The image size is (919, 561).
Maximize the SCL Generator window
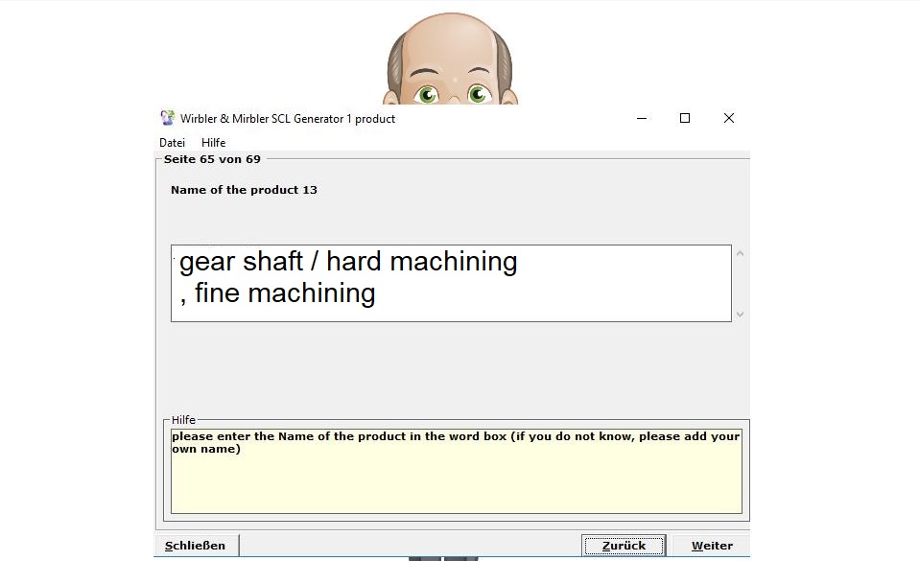click(685, 119)
